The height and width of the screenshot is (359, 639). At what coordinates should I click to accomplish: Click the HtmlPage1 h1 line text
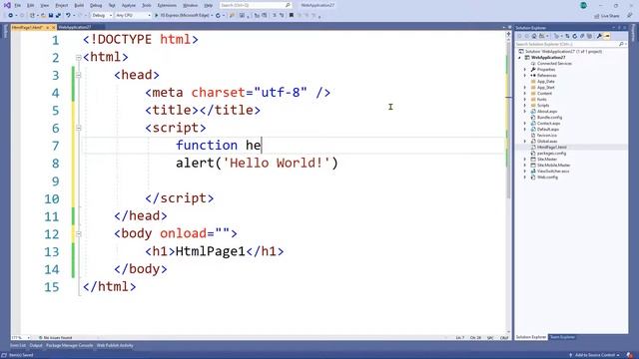(x=211, y=251)
